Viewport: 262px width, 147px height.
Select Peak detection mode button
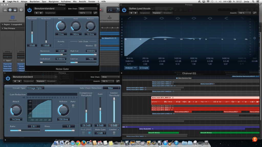coord(83,133)
